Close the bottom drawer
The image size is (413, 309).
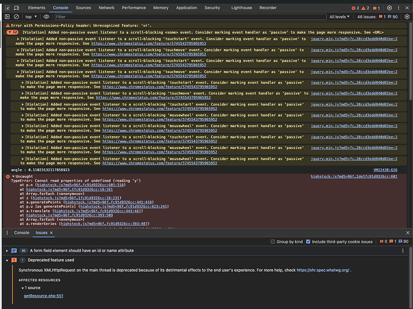407,233
